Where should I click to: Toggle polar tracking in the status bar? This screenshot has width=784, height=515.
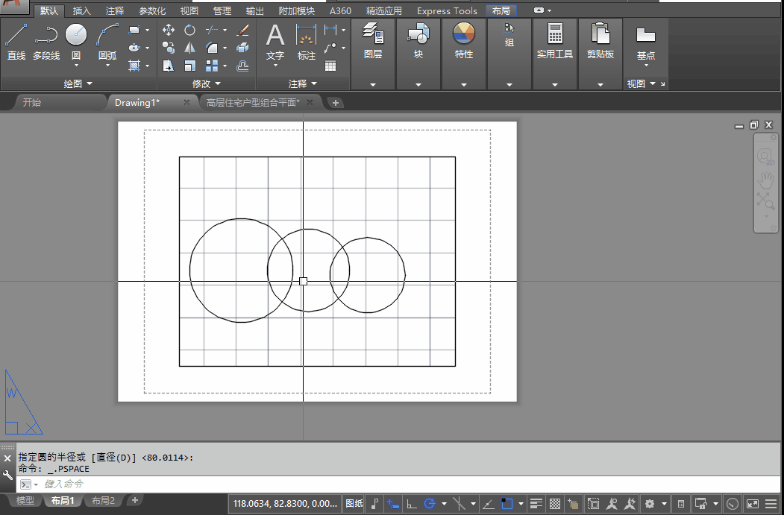pos(430,505)
